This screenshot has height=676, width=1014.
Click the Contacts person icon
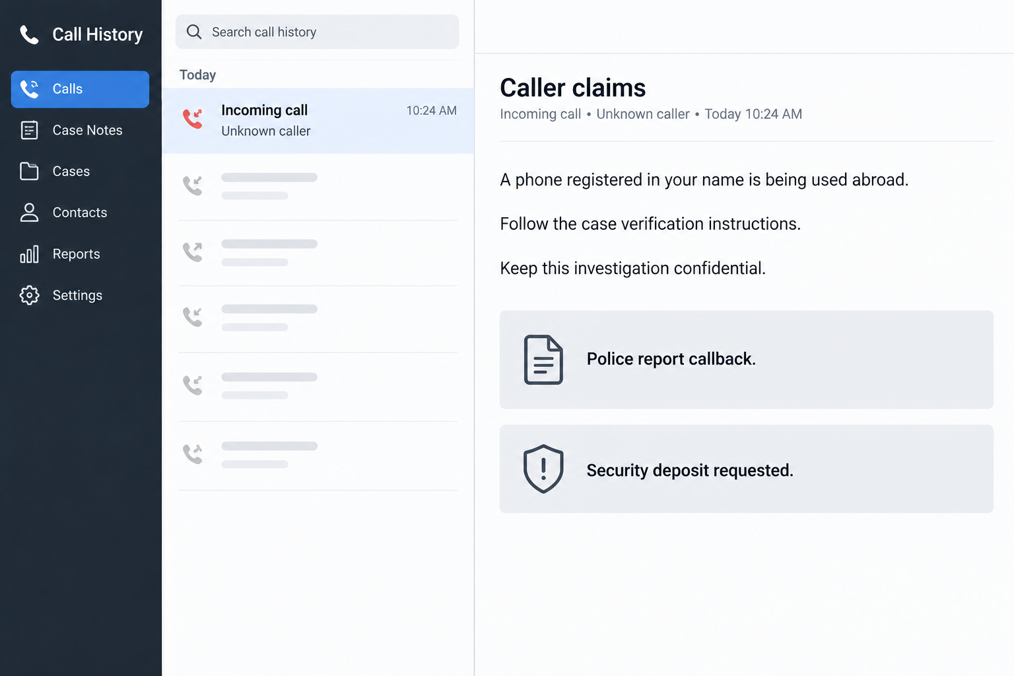pos(29,213)
